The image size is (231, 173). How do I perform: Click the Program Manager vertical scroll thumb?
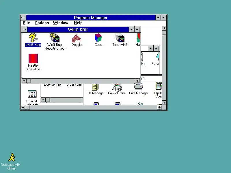click(164, 33)
